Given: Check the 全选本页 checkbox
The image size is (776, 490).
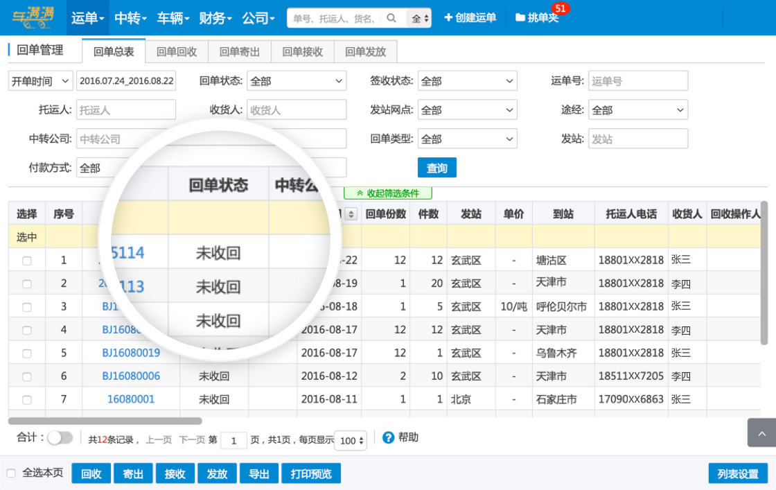Looking at the screenshot, I should tap(11, 473).
